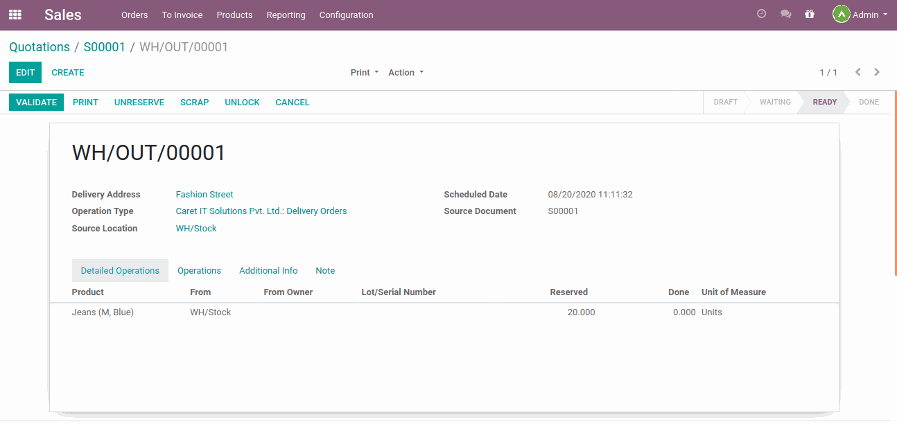This screenshot has height=424, width=897.
Task: Go to previous record arrow
Action: click(x=857, y=72)
